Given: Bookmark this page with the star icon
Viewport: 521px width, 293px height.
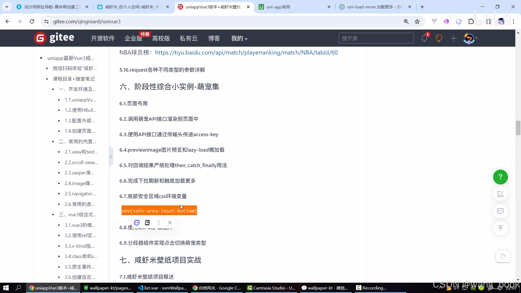Looking at the screenshot, I should pyautogui.click(x=417, y=21).
